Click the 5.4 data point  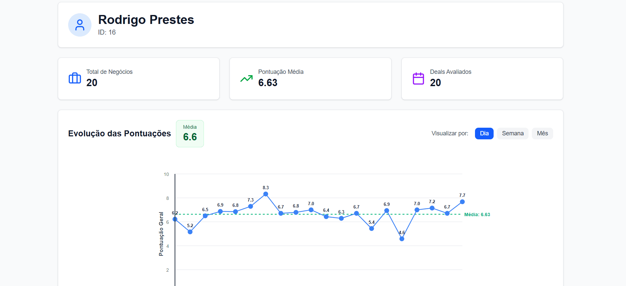(x=372, y=228)
